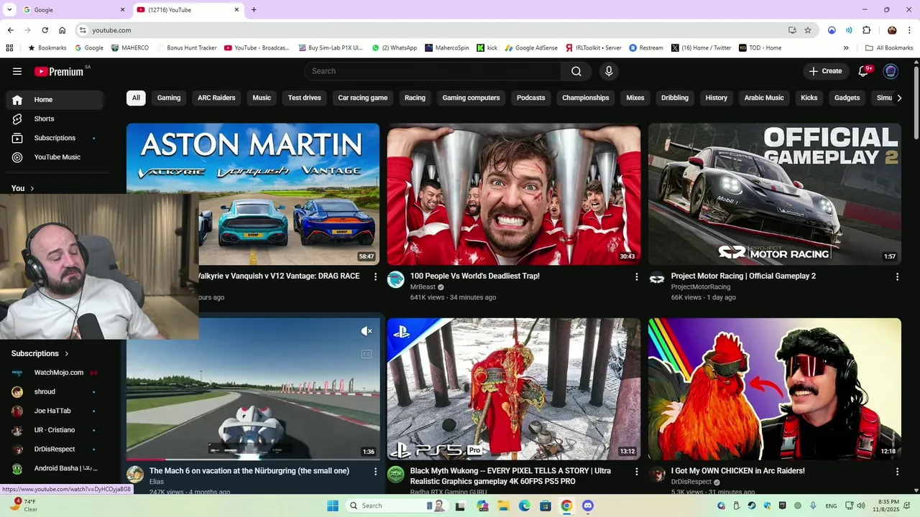Open more options for the MrBeast video
Image resolution: width=920 pixels, height=517 pixels.
636,276
